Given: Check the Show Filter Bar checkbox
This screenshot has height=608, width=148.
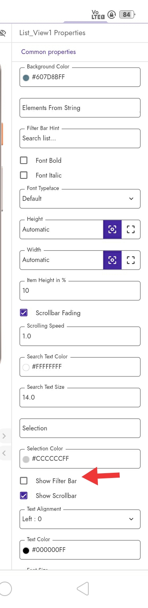Looking at the screenshot, I should point(24,481).
